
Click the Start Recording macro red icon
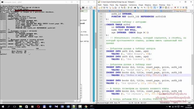[x=175, y=8]
